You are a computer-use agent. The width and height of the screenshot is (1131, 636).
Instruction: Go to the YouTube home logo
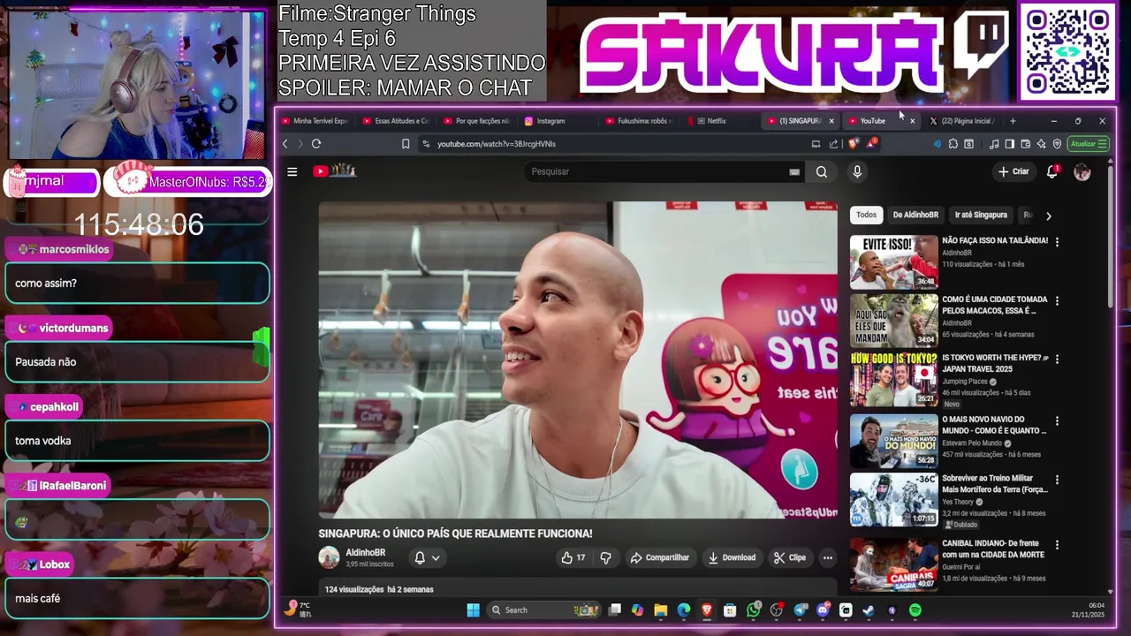(x=334, y=171)
